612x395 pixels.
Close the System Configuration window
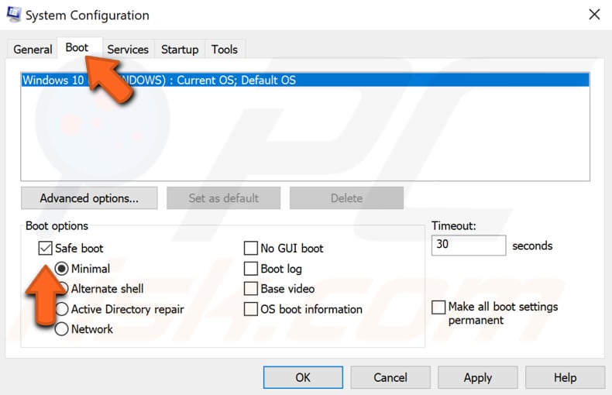(x=594, y=15)
